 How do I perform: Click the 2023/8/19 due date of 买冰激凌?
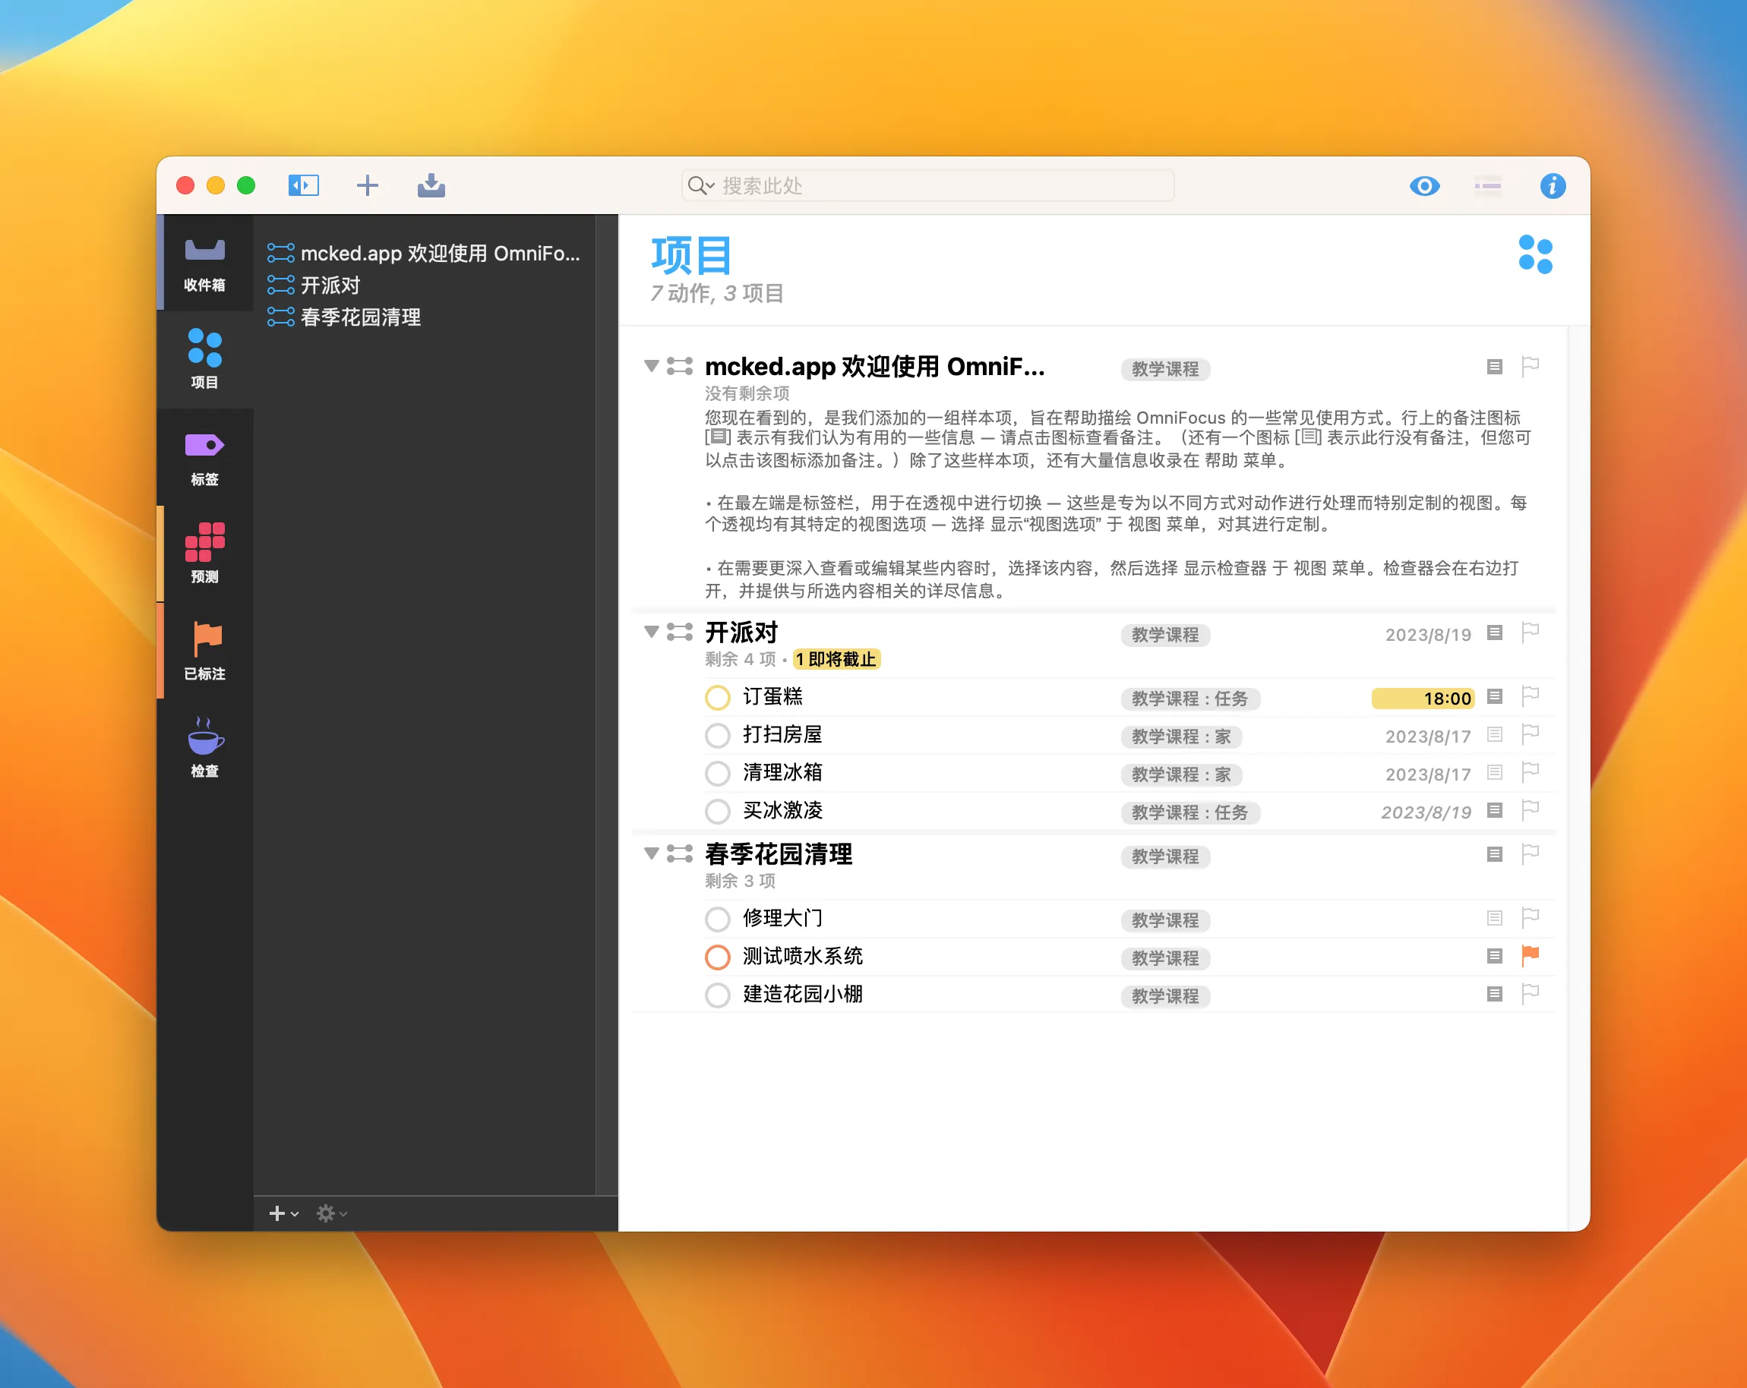(x=1425, y=812)
